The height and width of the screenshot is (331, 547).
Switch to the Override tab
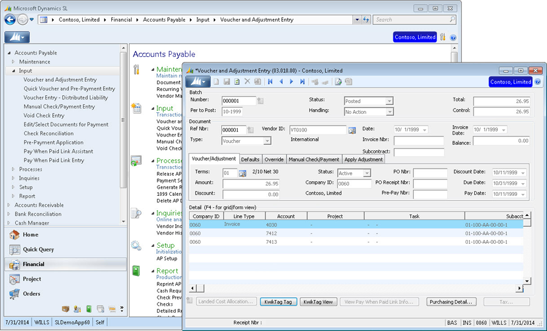(274, 159)
